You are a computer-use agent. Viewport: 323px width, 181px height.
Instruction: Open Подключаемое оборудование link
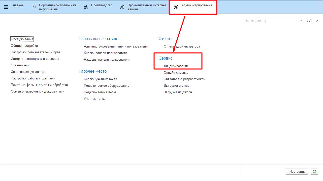click(x=106, y=86)
